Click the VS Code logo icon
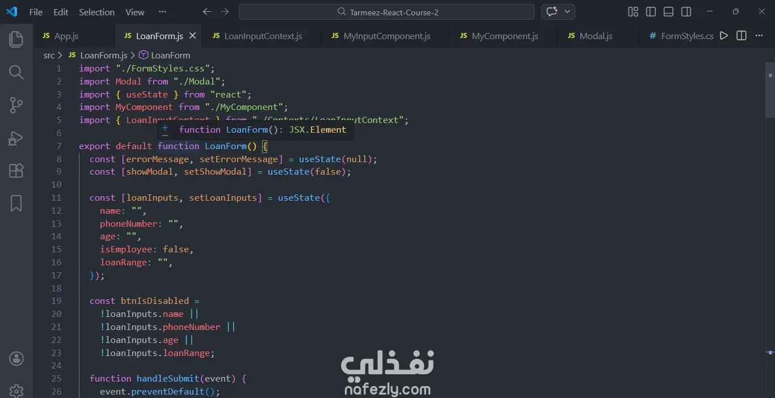The image size is (775, 398). (11, 12)
